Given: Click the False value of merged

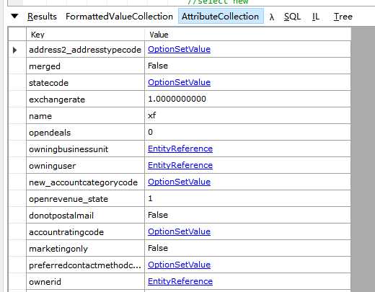Looking at the screenshot, I should (x=158, y=66).
